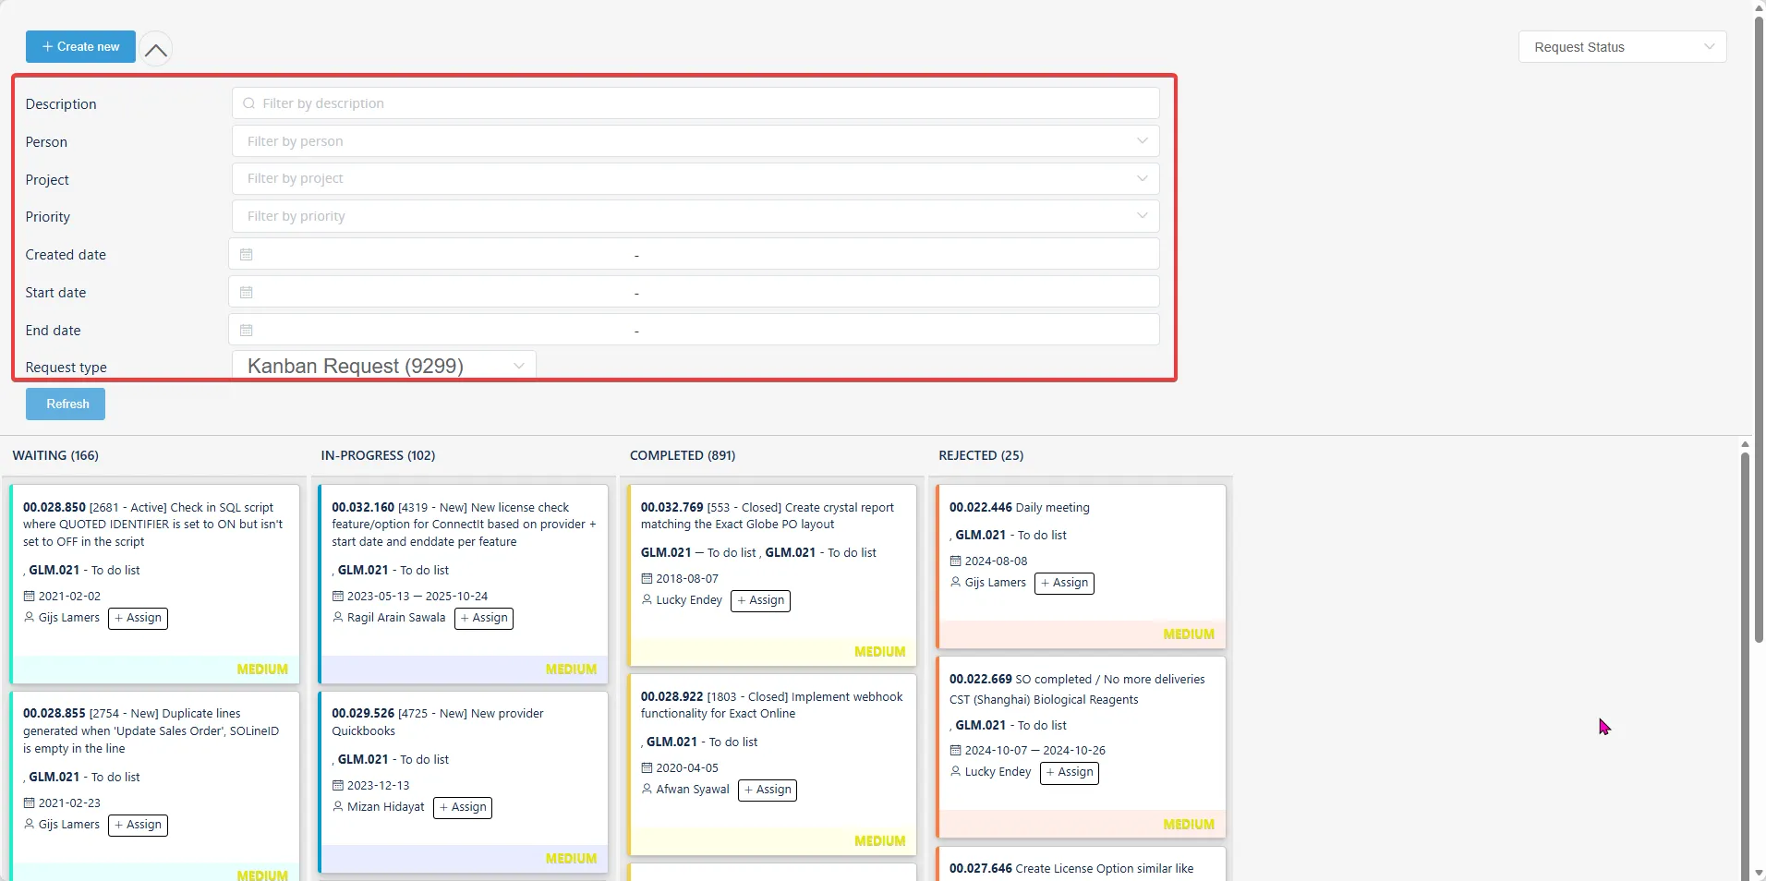
Task: Click the Filter by description input field
Action: tap(693, 103)
